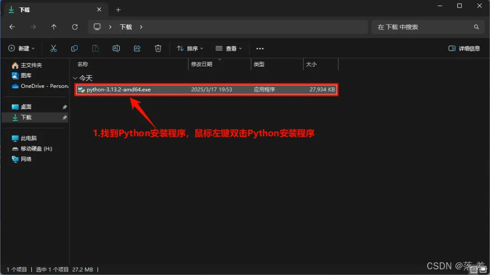The image size is (490, 275).
Task: Click the date 2025/3/17 19:53
Action: 211,90
